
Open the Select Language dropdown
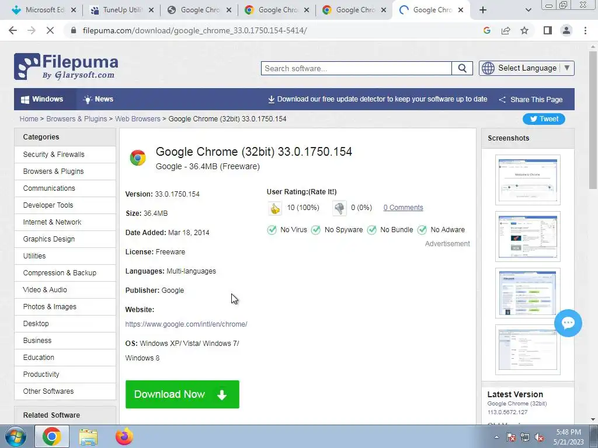pos(526,68)
